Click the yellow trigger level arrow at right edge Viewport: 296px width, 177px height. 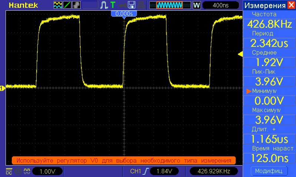[x=240, y=54]
